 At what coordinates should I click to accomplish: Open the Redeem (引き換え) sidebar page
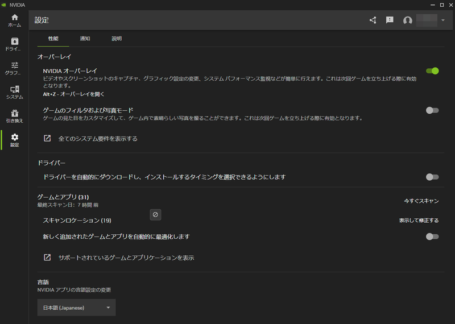coord(15,117)
